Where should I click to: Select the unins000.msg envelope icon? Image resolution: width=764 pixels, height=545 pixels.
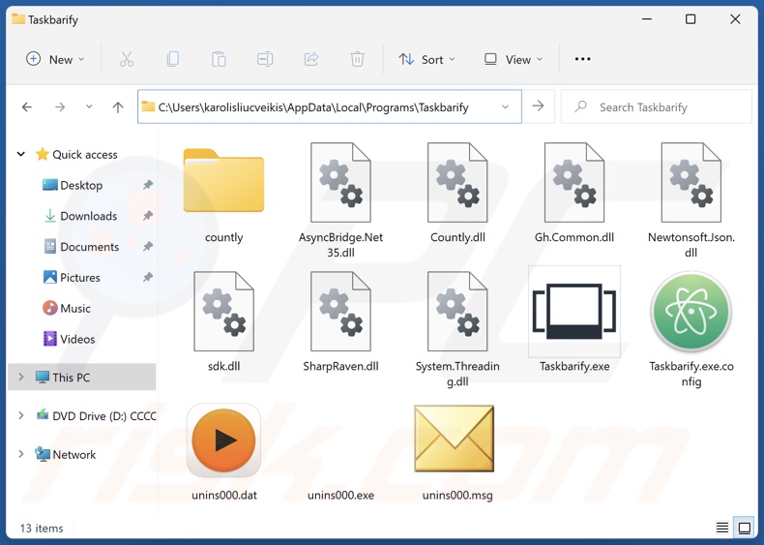(x=455, y=439)
